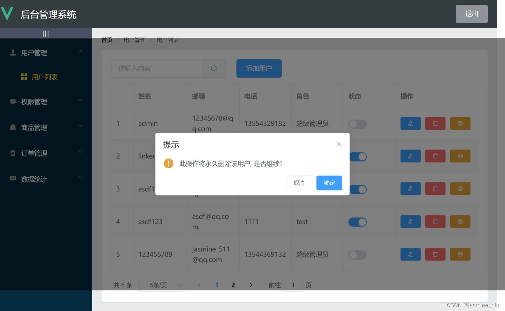This screenshot has width=505, height=311.
Task: Click the 后台管理系统 title
Action: coord(48,14)
